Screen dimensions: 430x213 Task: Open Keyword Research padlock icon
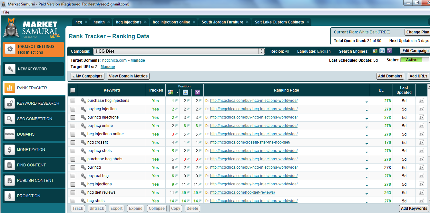pos(10,103)
